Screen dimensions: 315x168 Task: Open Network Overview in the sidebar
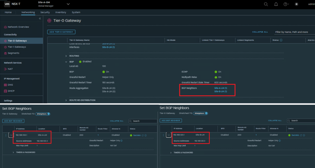[x=18, y=27]
